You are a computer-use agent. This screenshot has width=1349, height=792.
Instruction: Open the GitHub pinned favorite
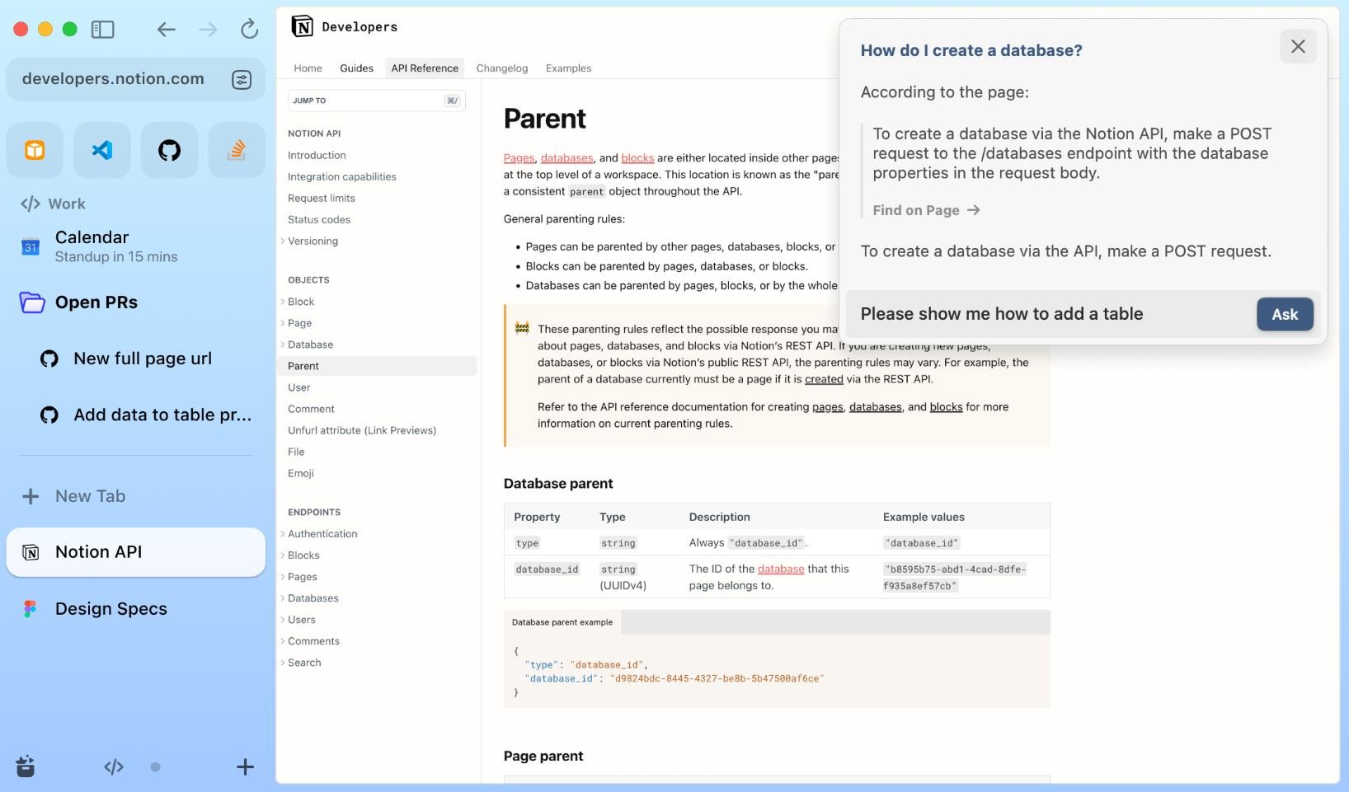pyautogui.click(x=169, y=150)
